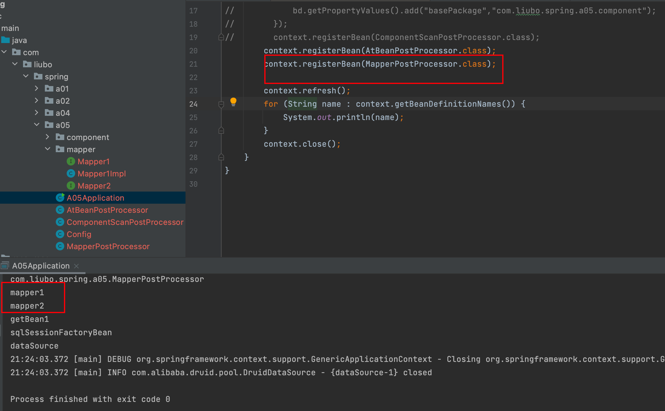Click getBean1 in console output
The height and width of the screenshot is (411, 665).
29,319
